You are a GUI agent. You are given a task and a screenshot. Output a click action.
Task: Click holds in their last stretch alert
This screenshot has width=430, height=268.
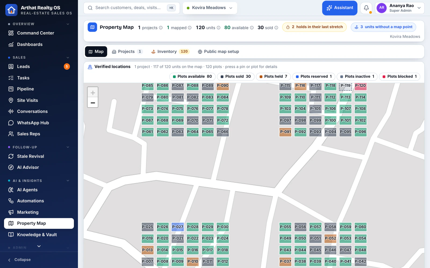point(314,27)
